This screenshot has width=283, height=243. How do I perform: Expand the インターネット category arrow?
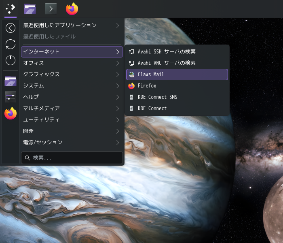pos(118,52)
